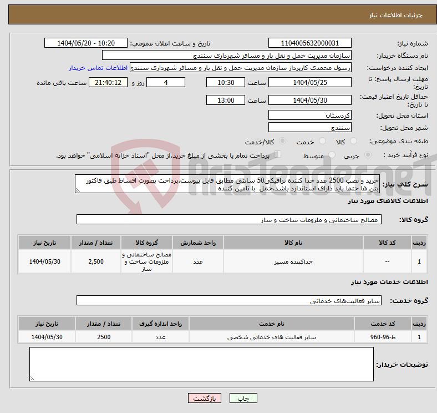Choose the کالا/خدمت radio option
This screenshot has width=437, height=413.
click(282, 142)
